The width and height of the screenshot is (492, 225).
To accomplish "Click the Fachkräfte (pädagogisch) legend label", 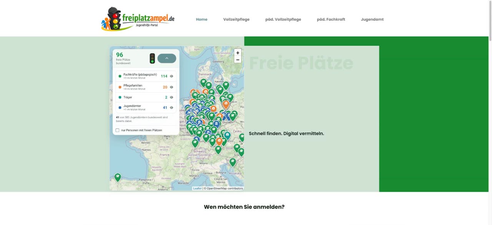I will 140,74.
